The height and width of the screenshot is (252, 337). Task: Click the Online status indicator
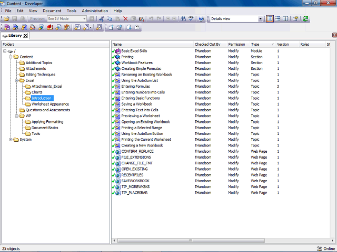[326, 248]
